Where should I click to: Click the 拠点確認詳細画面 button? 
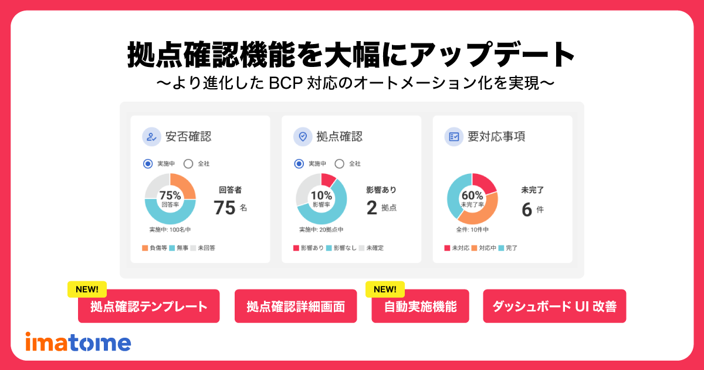(296, 306)
